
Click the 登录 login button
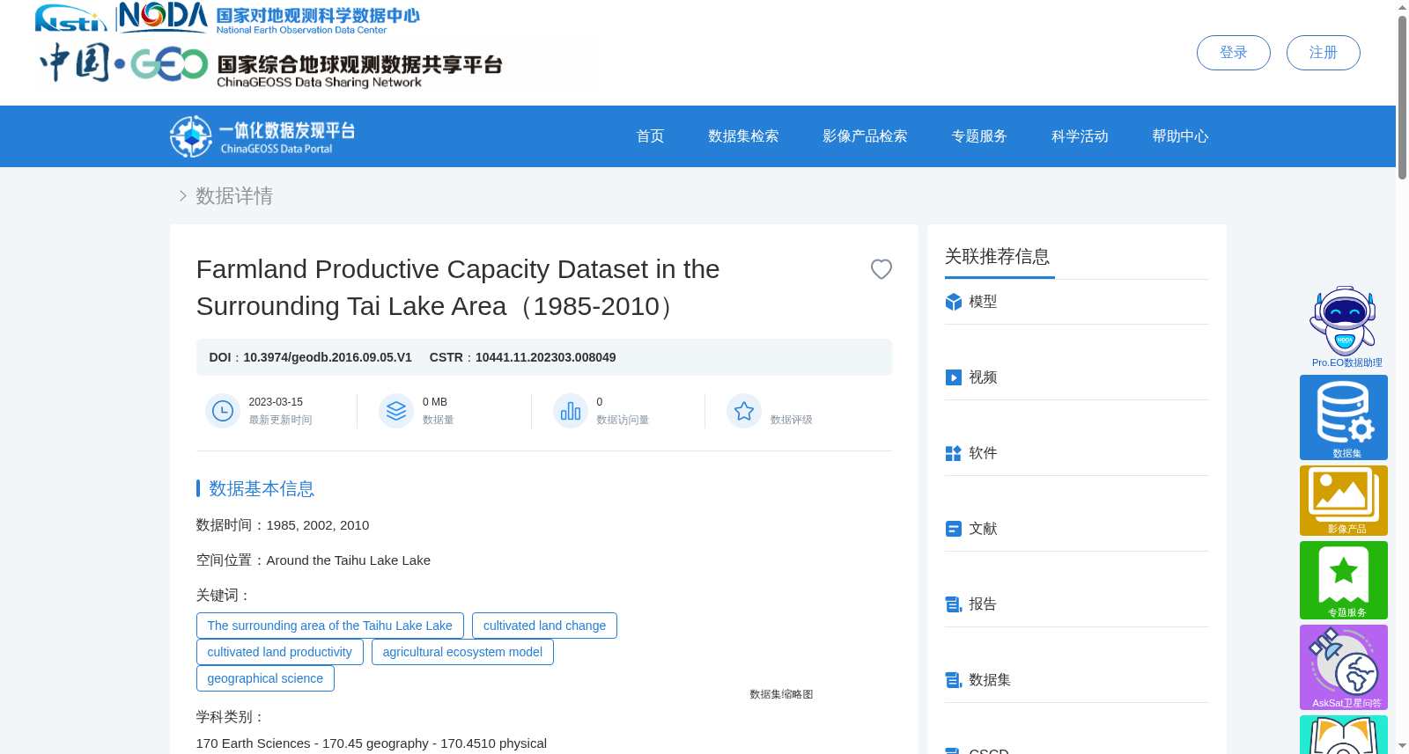click(x=1234, y=53)
